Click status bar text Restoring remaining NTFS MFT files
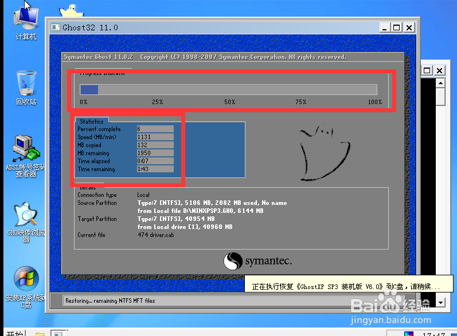Image resolution: width=457 pixels, height=336 pixels. coord(110,301)
